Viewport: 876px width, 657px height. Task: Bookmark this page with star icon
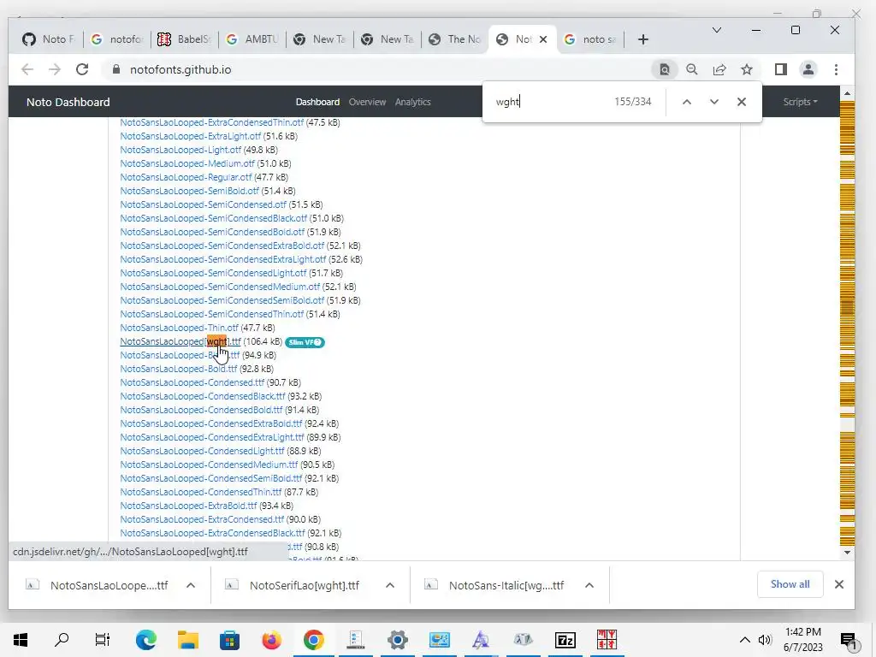tap(746, 69)
